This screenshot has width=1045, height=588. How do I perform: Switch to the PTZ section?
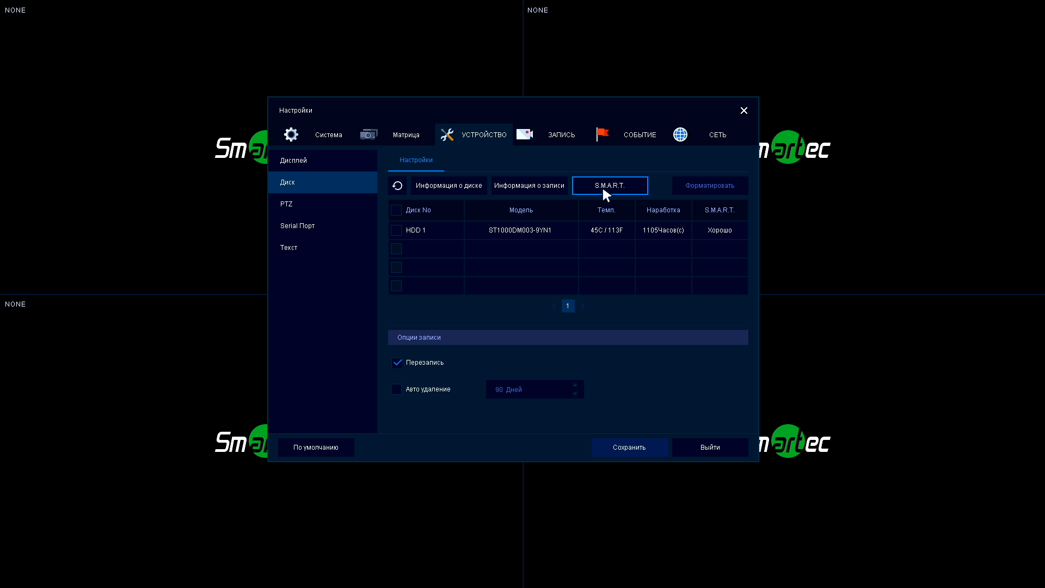pos(286,204)
